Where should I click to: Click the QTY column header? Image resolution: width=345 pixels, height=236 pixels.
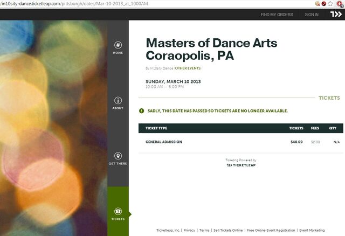point(333,128)
